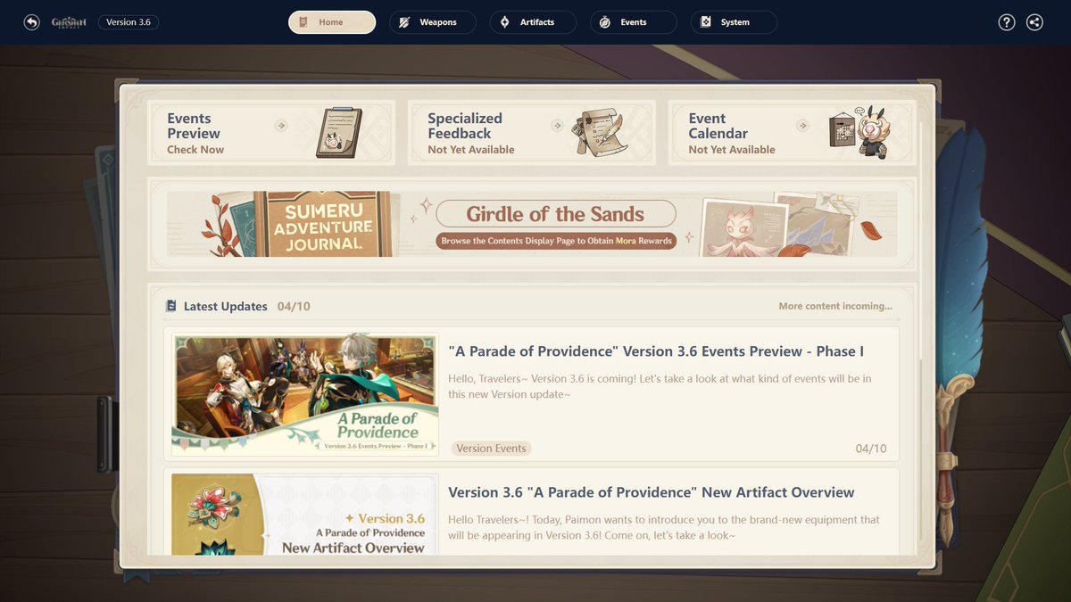Open the Version 3.6 Events Preview Phase I article title
The height and width of the screenshot is (602, 1071).
click(x=656, y=351)
